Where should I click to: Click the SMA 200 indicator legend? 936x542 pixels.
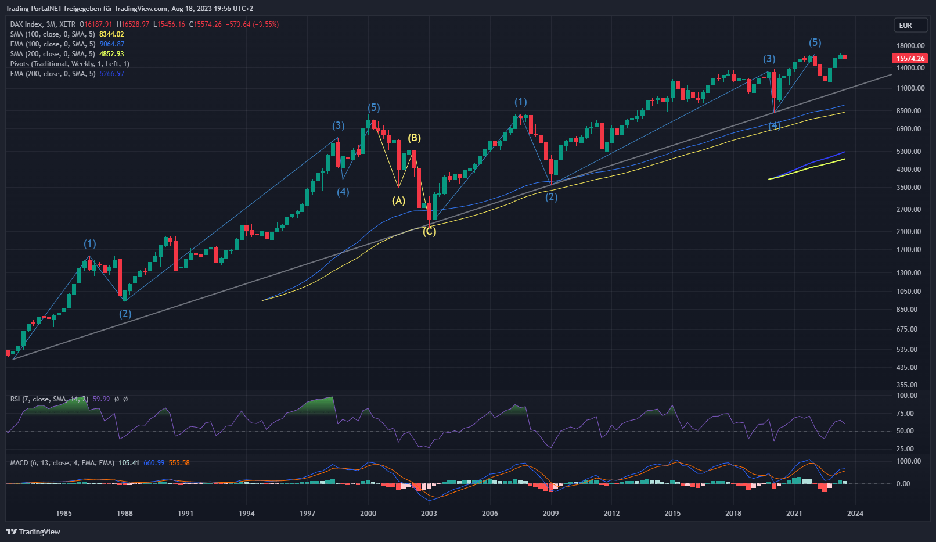click(52, 54)
